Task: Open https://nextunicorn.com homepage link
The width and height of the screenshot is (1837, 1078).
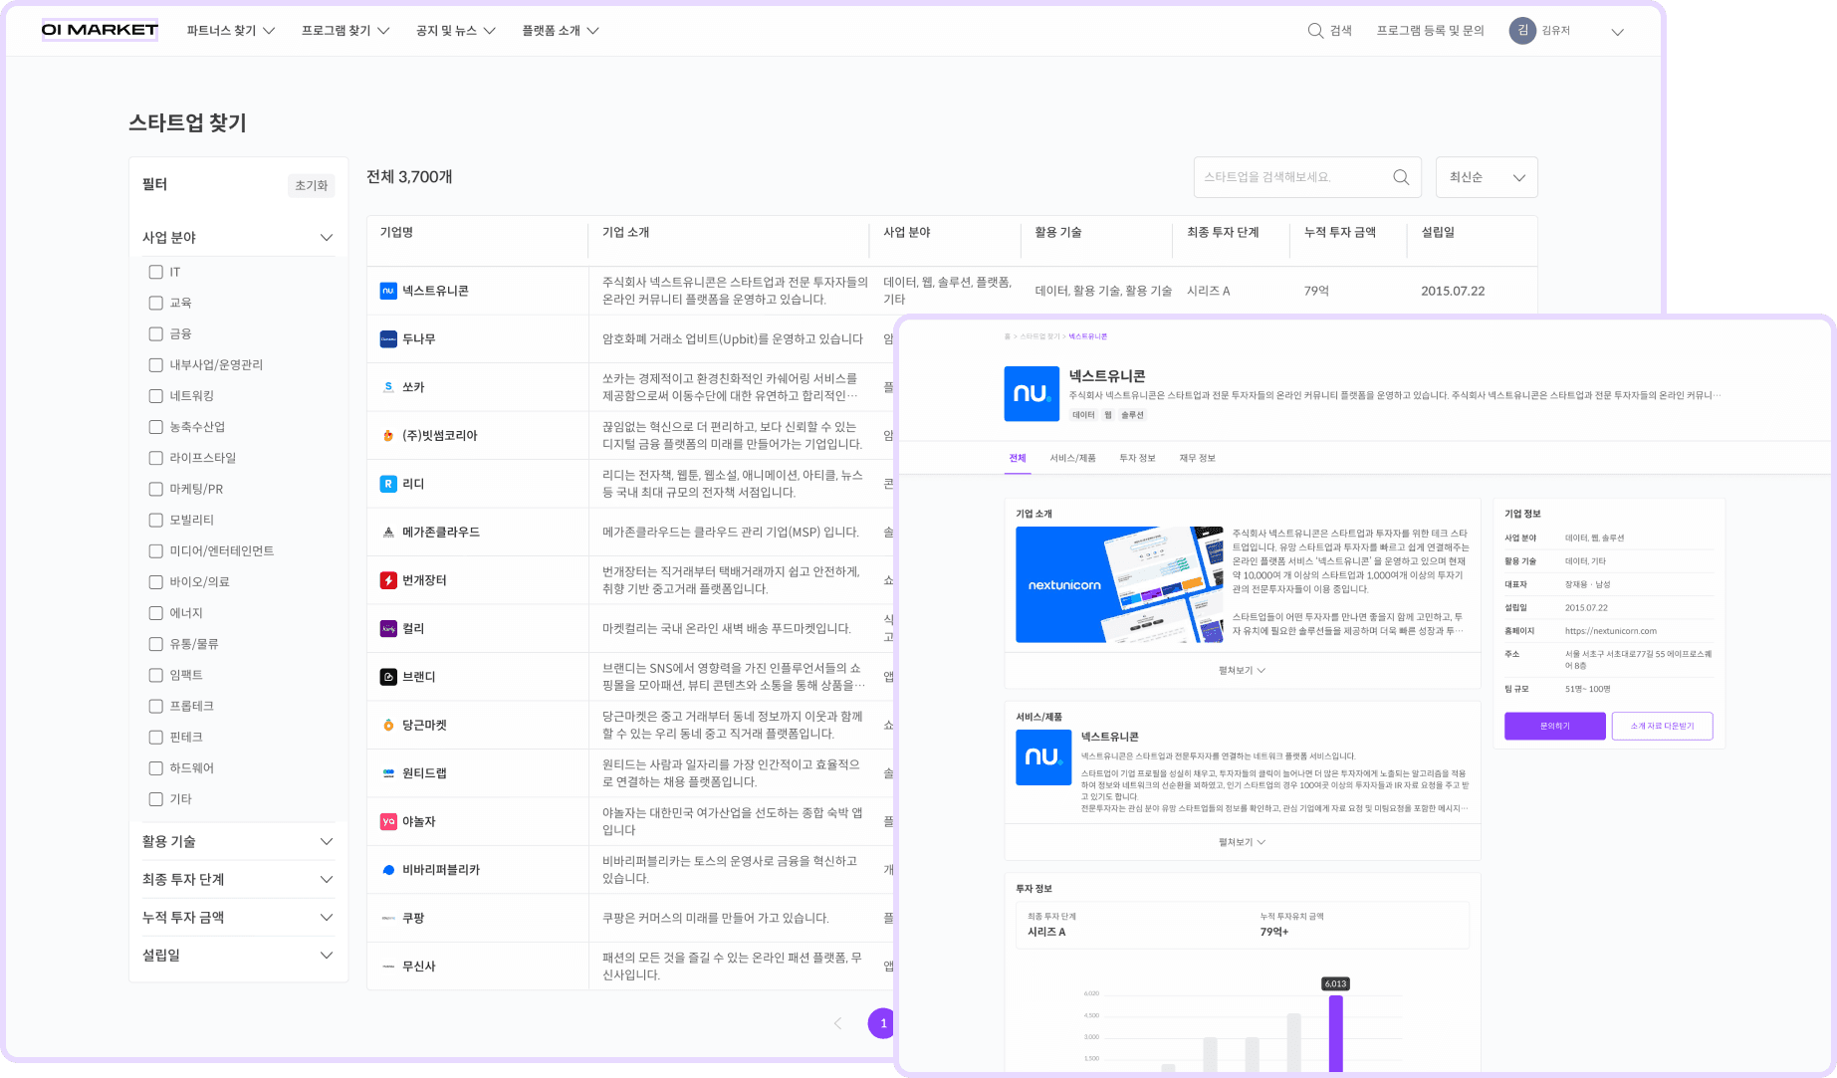Action: click(x=1610, y=631)
